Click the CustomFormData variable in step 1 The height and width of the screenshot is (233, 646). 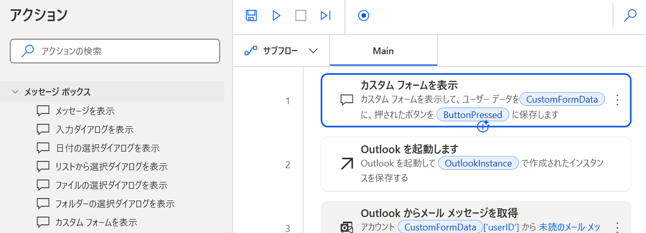tap(563, 99)
